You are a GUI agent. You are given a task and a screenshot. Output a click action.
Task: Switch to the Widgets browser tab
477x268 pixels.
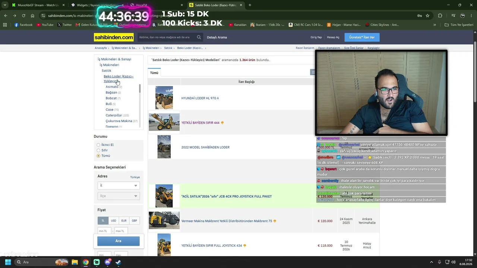point(98,5)
